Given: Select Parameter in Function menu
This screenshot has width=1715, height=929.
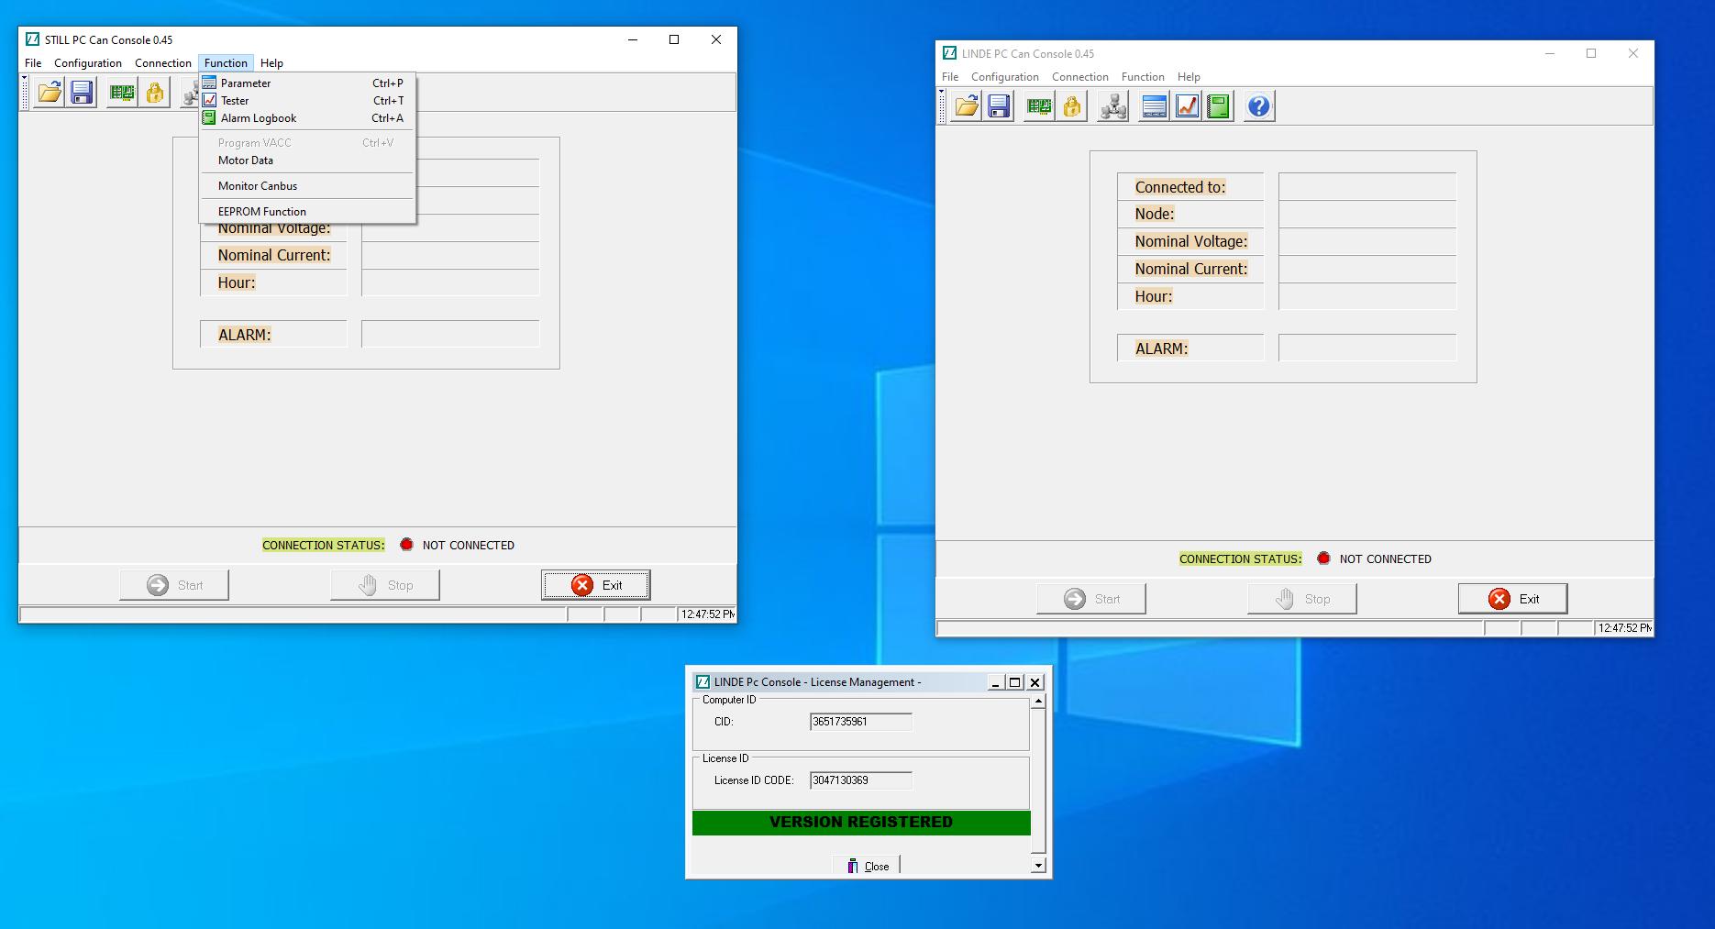Looking at the screenshot, I should [307, 83].
